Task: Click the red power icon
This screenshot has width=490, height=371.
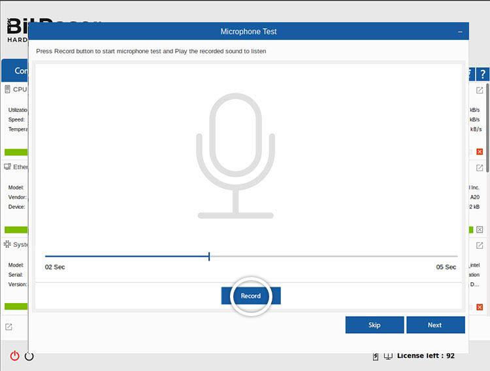Action: (x=14, y=356)
